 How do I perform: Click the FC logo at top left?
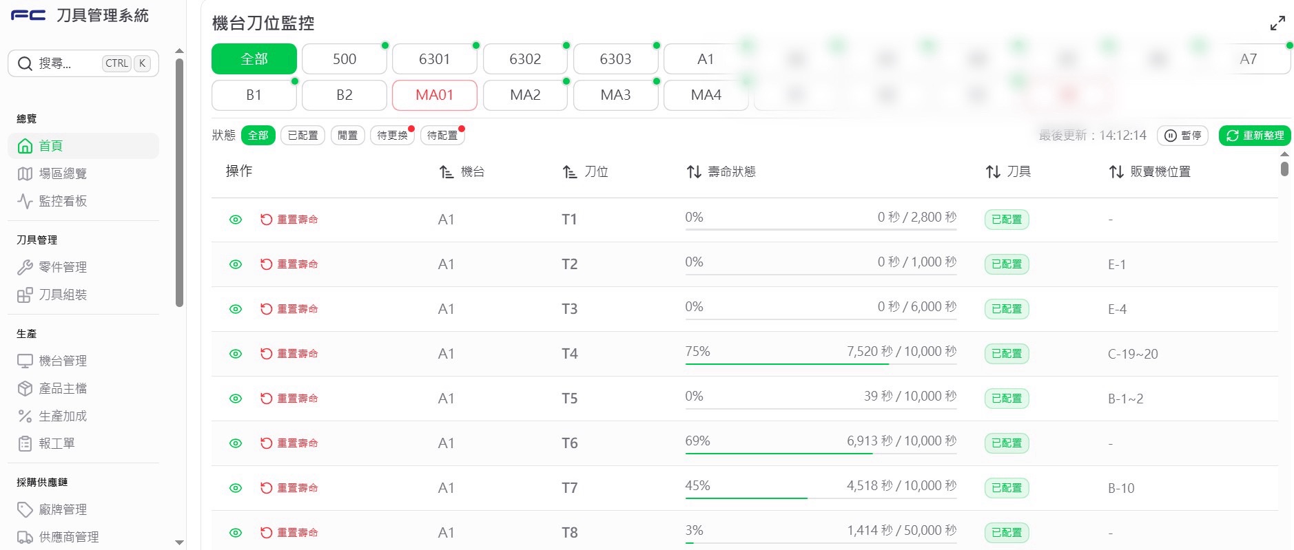coord(28,15)
